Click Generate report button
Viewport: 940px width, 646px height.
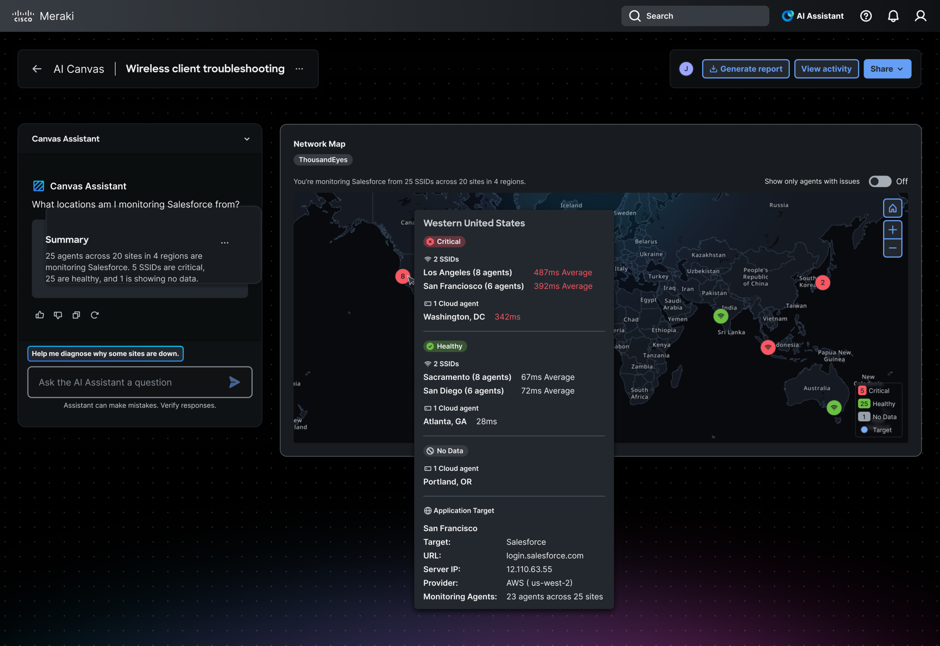pos(745,69)
